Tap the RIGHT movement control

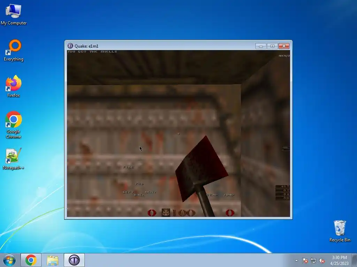[151, 192]
